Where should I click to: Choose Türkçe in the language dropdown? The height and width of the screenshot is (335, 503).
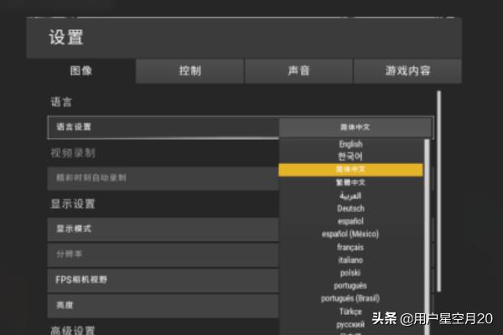coord(350,311)
